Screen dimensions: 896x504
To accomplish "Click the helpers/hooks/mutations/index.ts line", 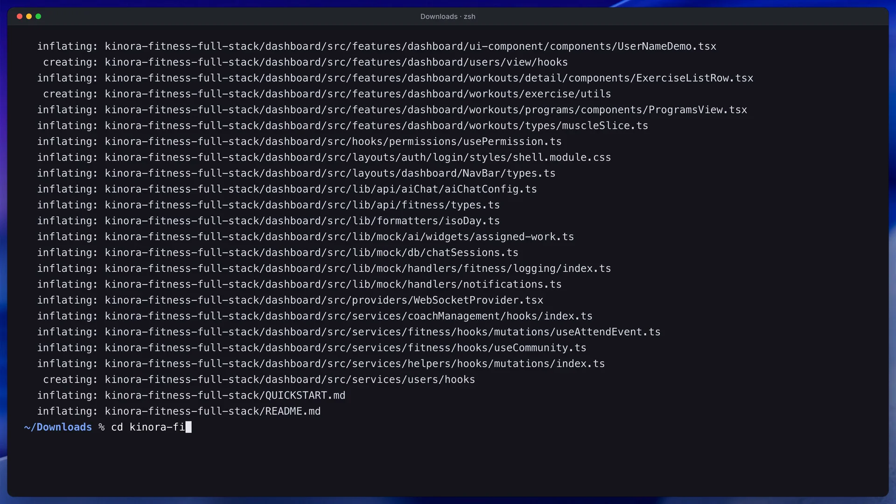I will [x=321, y=364].
